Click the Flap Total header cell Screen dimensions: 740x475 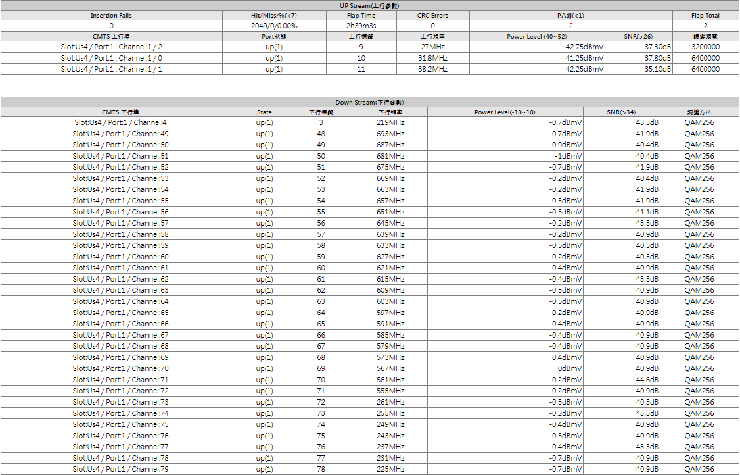point(705,15)
